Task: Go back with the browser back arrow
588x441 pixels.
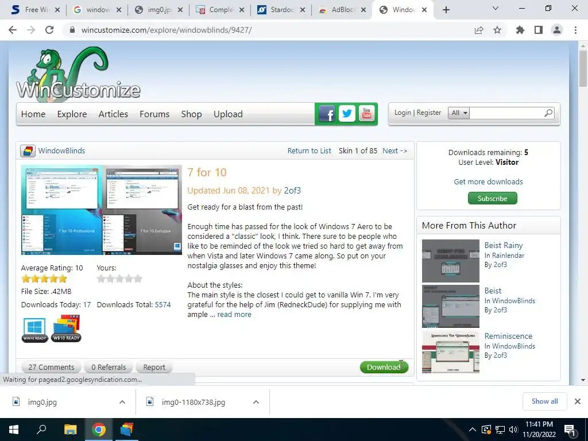Action: (13, 30)
